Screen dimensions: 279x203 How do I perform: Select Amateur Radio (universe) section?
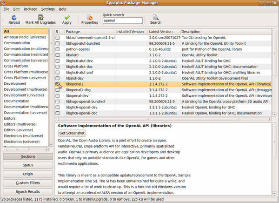(25, 37)
